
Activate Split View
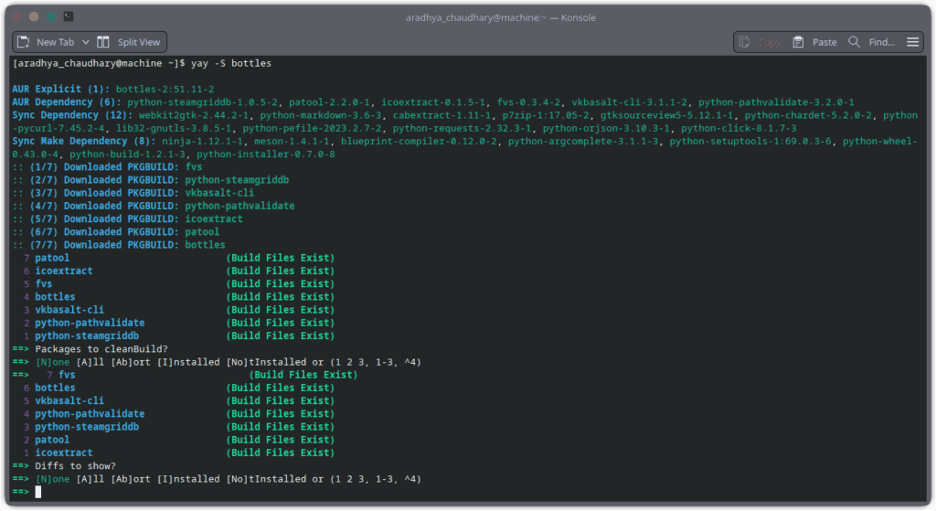(130, 42)
